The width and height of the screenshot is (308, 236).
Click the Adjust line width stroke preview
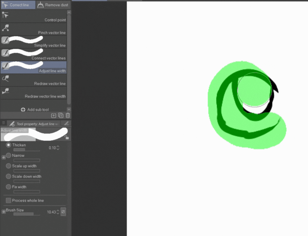(x=36, y=134)
